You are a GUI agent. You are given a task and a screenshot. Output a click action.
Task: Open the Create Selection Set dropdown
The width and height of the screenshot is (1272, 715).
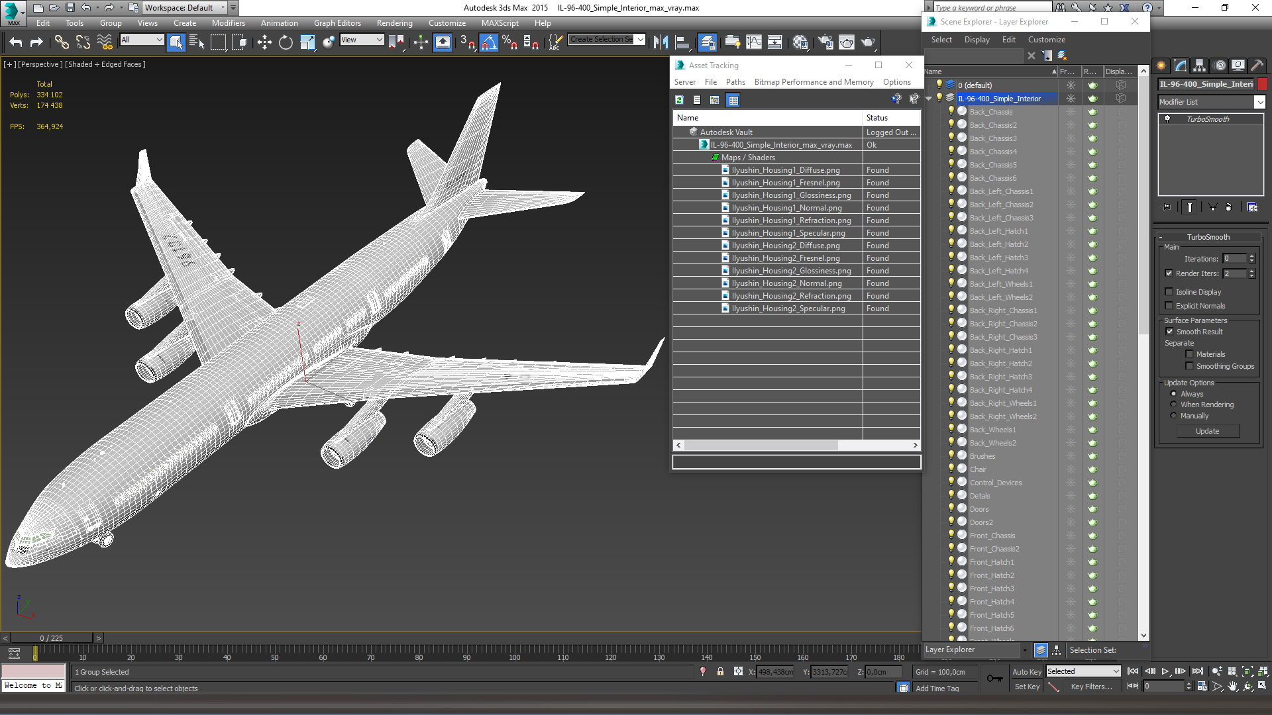640,40
